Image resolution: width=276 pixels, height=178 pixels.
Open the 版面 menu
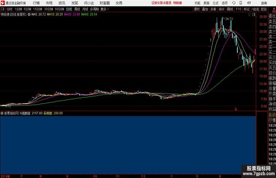[207, 3]
